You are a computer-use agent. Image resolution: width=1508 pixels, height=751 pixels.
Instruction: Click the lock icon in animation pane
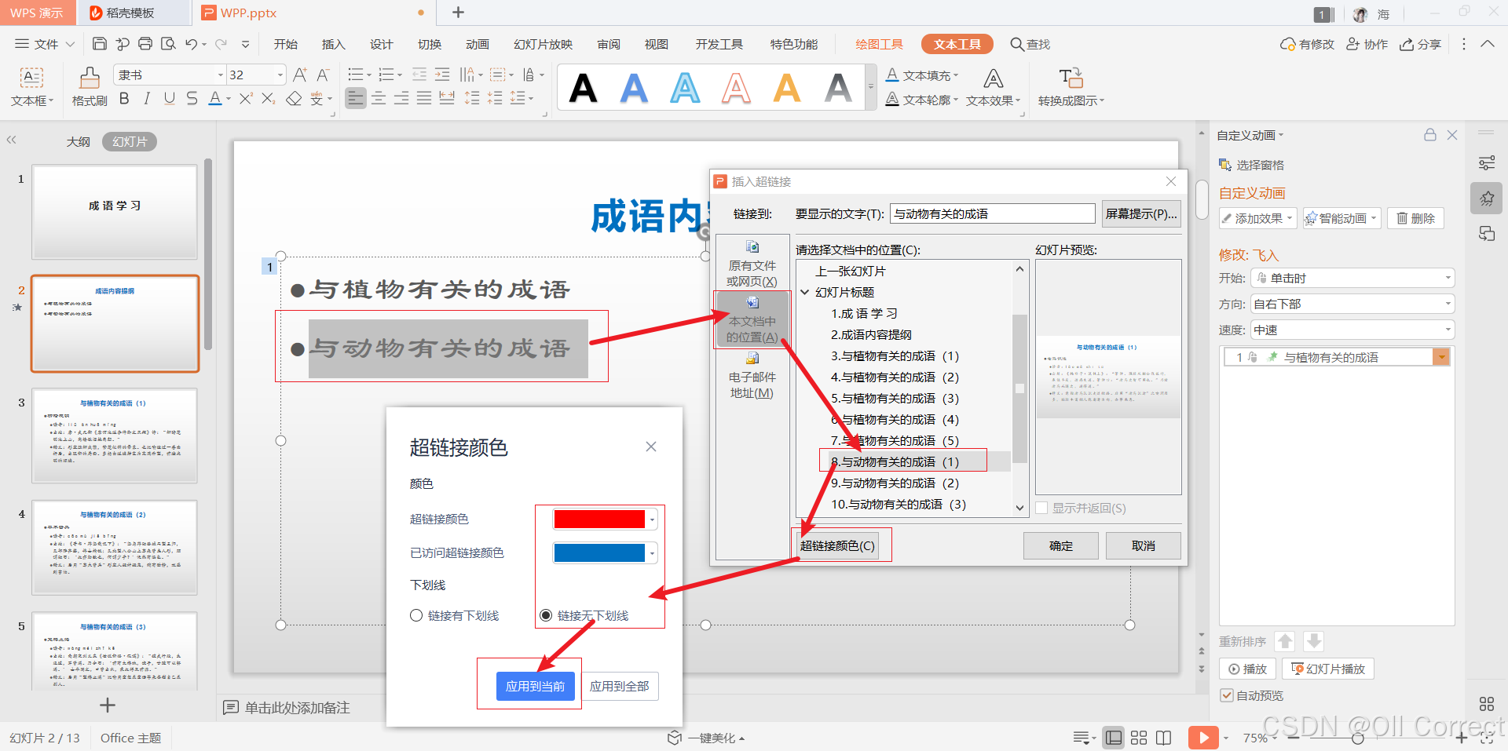(1430, 135)
